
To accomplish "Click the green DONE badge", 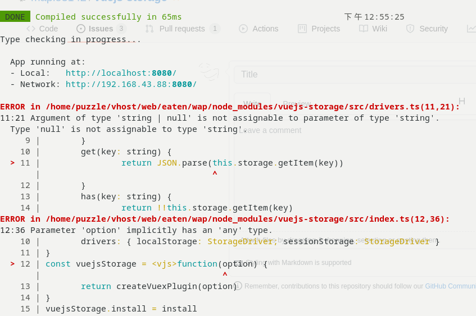I will tap(15, 17).
